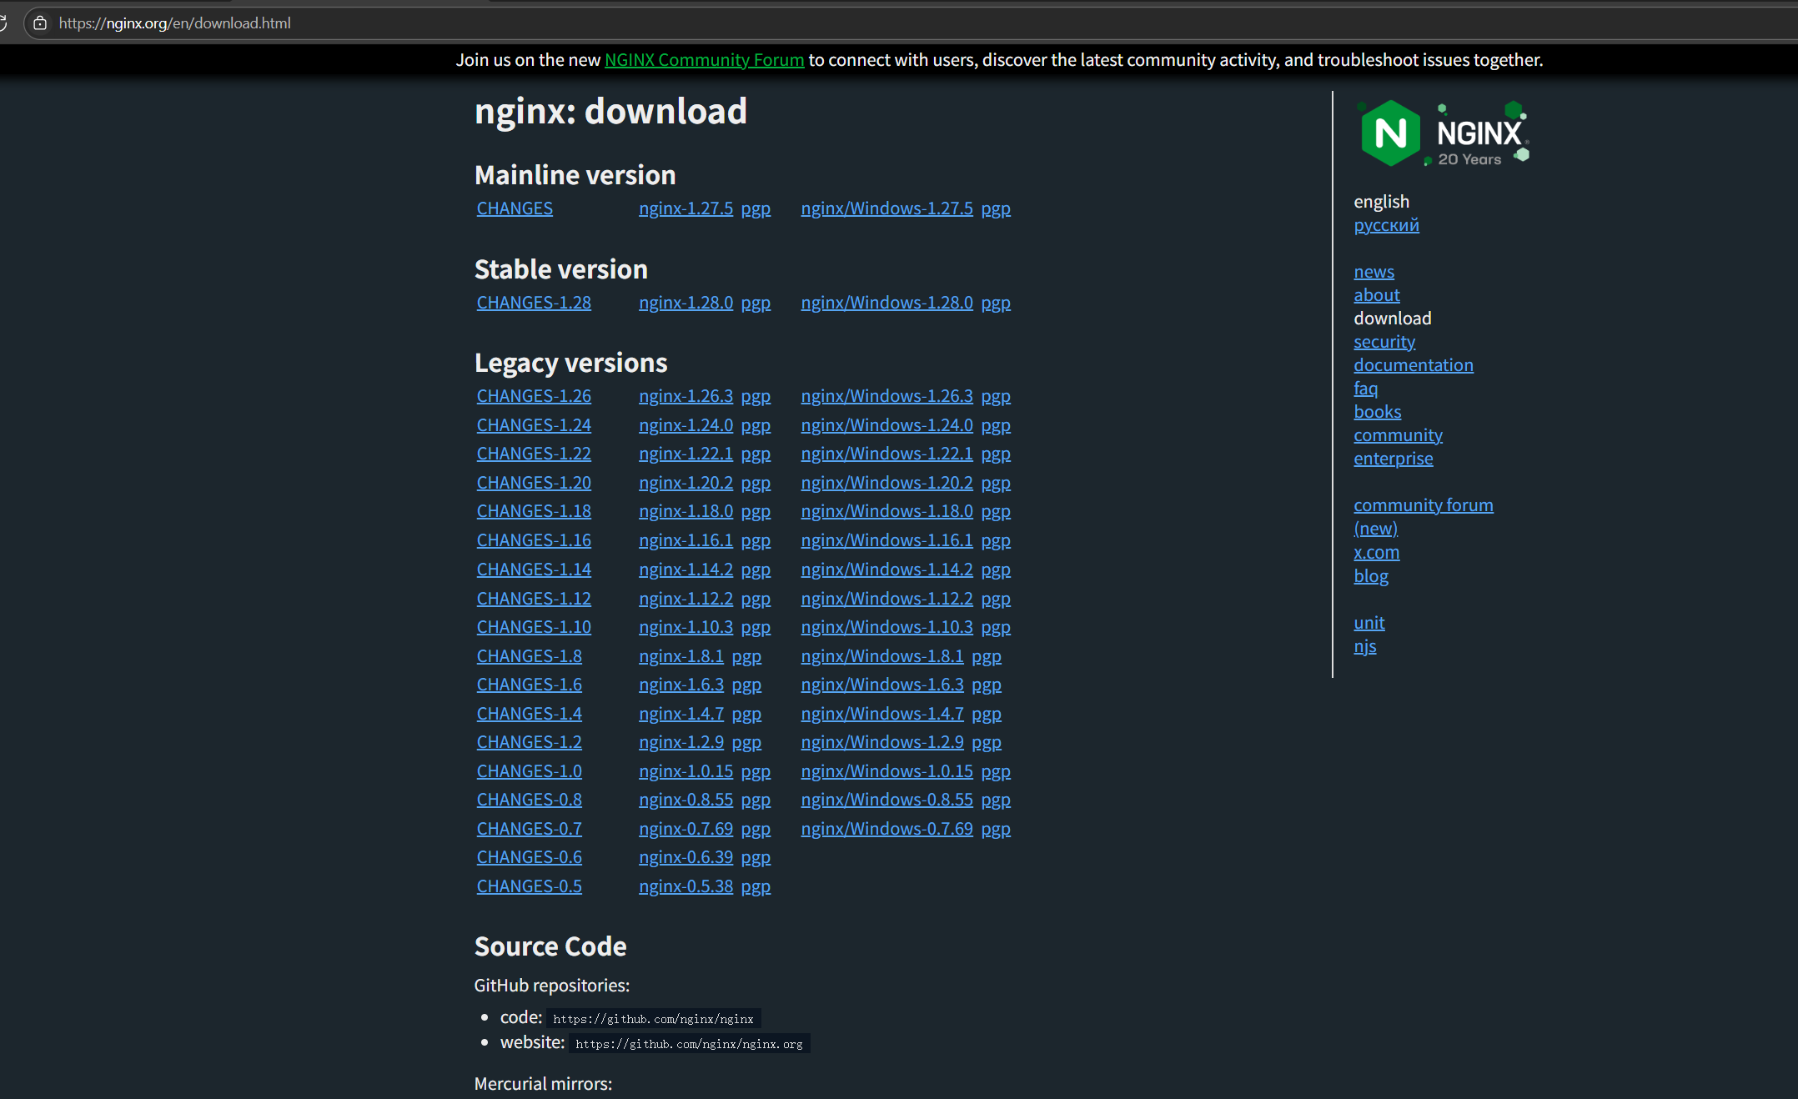Image resolution: width=1798 pixels, height=1099 pixels.
Task: Open the community sidebar link
Action: tap(1398, 435)
